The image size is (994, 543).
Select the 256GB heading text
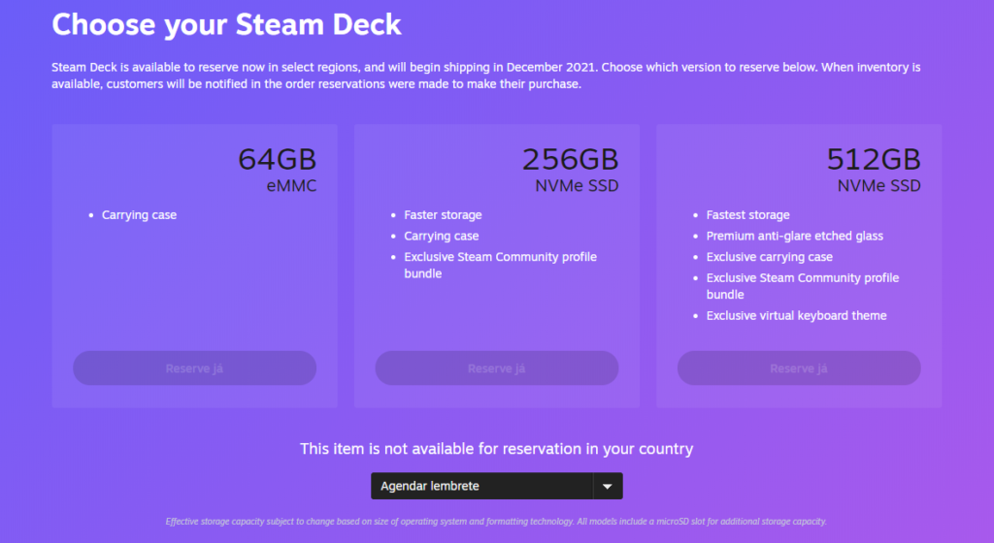(570, 159)
